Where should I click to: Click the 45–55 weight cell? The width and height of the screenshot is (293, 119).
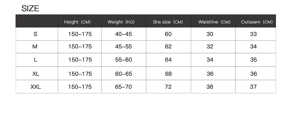point(123,47)
